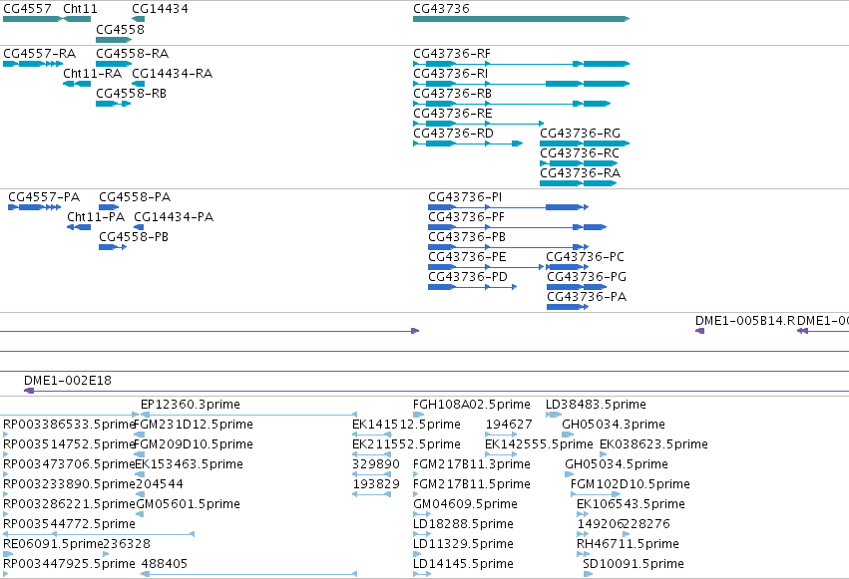Select protein CG43736-PD
Image resolution: width=849 pixels, height=579 pixels.
pos(472,287)
